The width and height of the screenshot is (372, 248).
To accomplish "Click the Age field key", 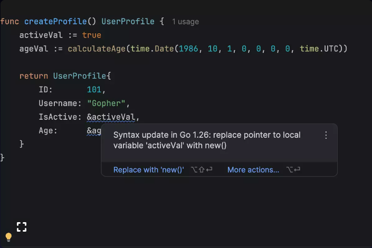I will coord(46,130).
